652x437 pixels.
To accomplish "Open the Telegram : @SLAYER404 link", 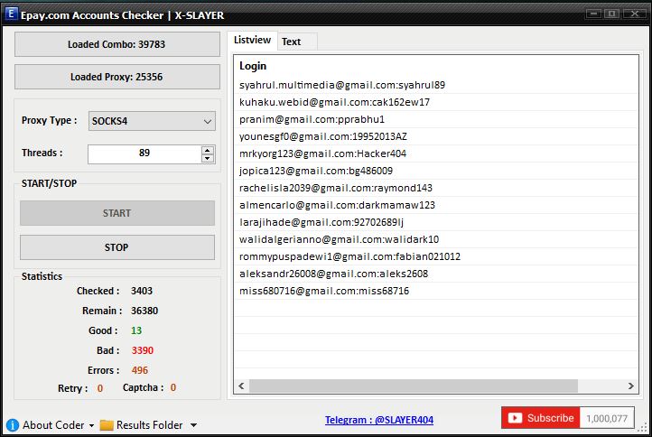I will [379, 420].
